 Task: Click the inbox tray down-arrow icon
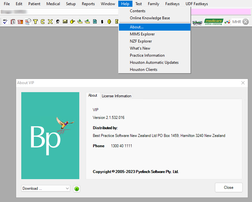point(80,22)
